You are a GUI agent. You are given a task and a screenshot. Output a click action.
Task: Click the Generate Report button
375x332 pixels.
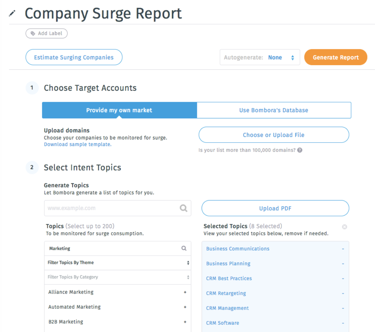click(335, 57)
